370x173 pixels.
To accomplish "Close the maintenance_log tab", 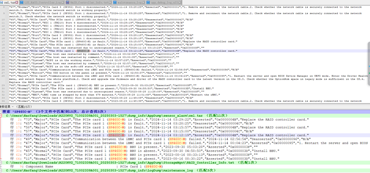I will pos(144,3).
